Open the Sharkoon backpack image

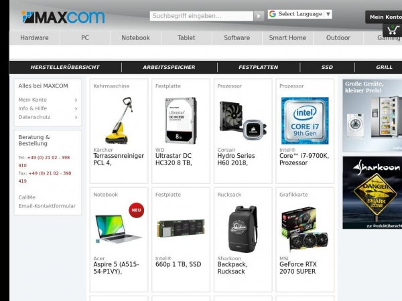(x=243, y=229)
